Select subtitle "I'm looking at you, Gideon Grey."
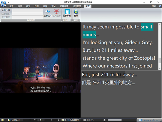 117,43
